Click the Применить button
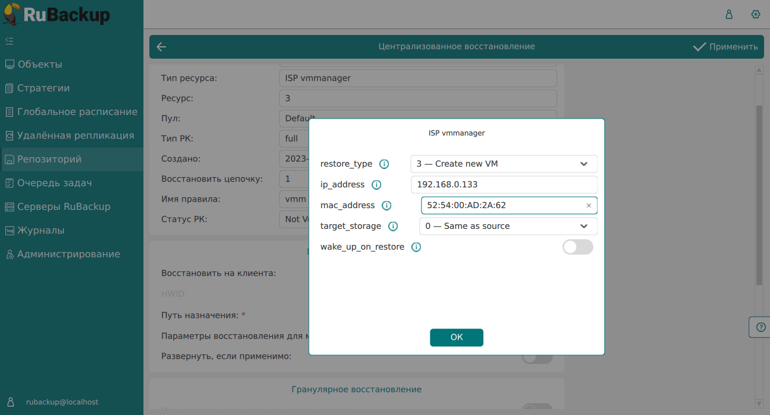Image resolution: width=770 pixels, height=415 pixels. pyautogui.click(x=726, y=47)
